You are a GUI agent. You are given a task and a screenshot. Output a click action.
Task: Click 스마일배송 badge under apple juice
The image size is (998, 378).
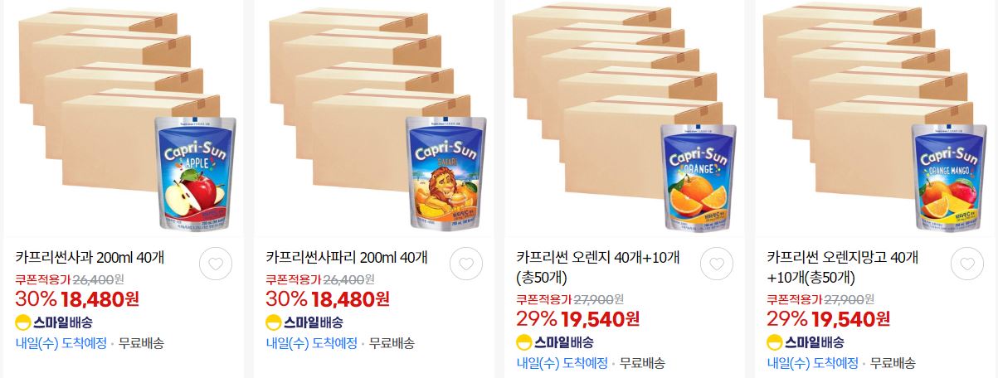point(53,322)
